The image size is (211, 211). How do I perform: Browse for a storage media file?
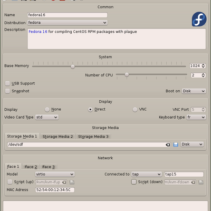tap(176, 145)
